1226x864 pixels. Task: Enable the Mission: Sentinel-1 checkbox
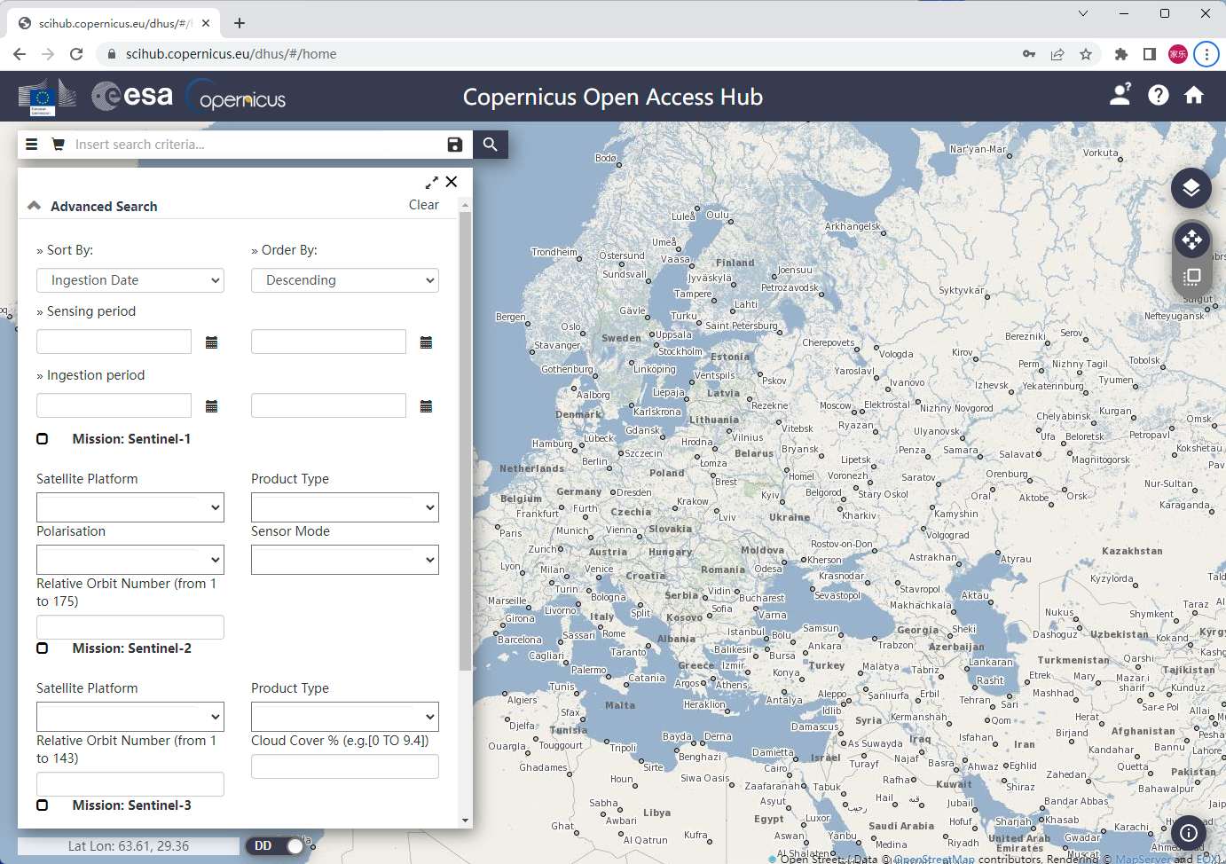click(43, 439)
